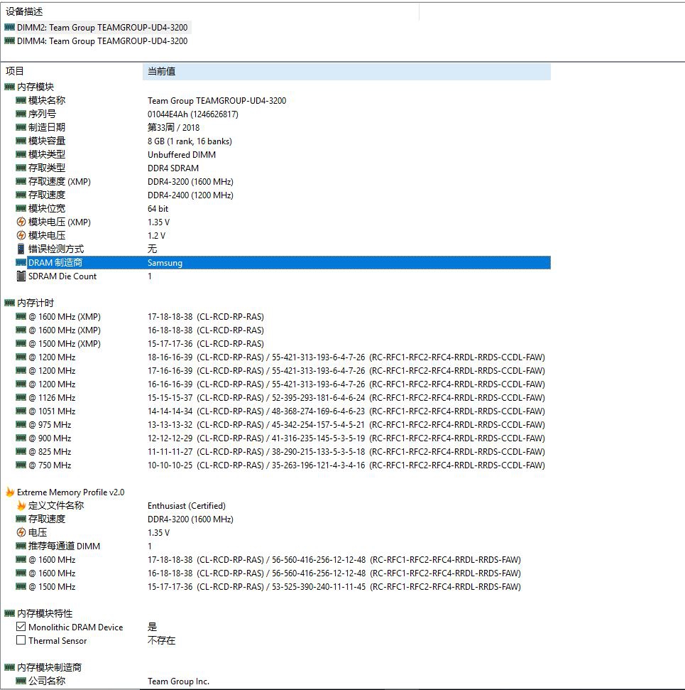Click the Enthusiast (Certified) profile name value

pos(187,506)
